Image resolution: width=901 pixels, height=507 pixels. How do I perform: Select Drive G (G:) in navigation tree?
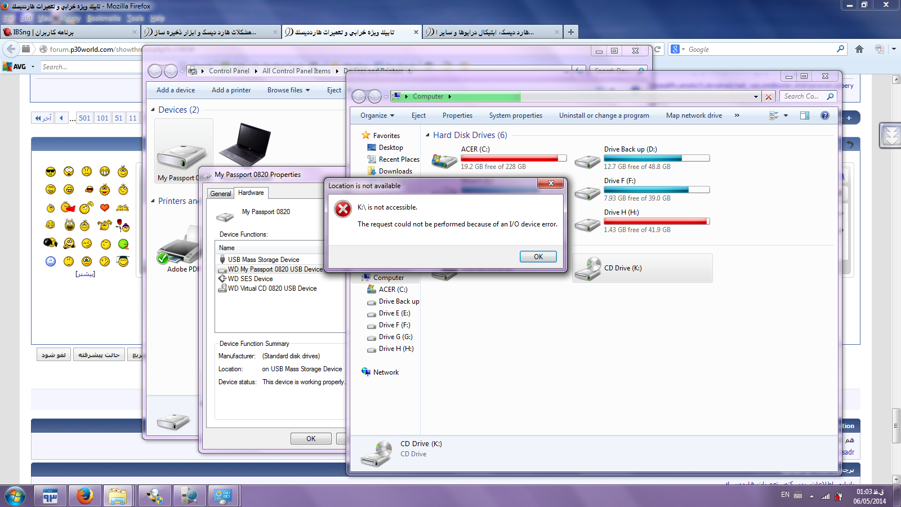(395, 337)
